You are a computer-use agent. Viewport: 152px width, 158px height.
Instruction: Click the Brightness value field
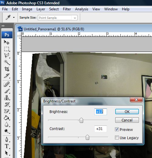click(x=101, y=112)
